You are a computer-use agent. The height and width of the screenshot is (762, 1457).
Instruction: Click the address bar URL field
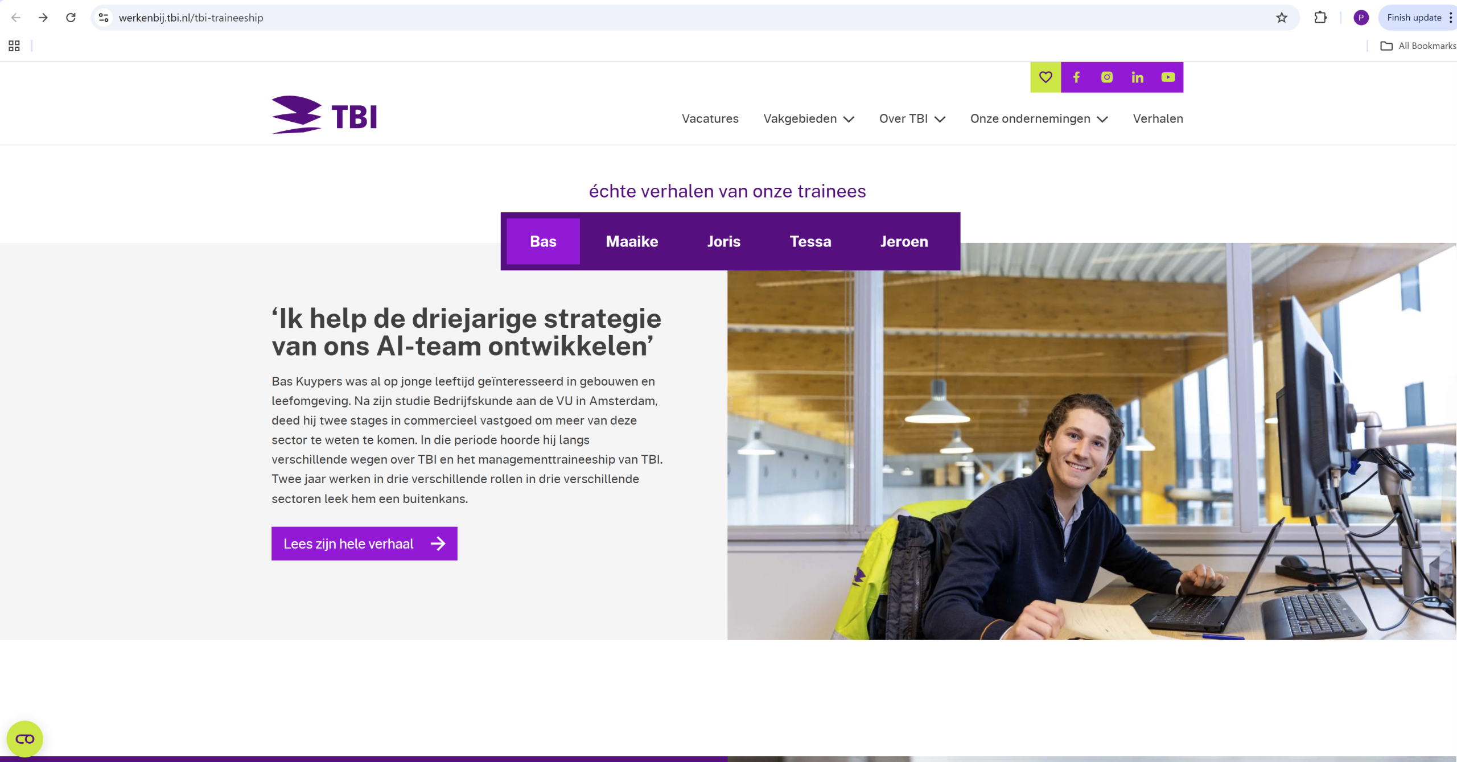[x=683, y=18]
